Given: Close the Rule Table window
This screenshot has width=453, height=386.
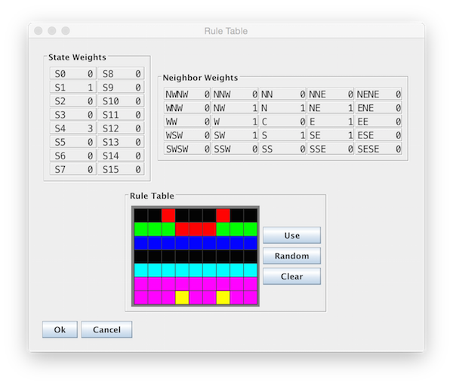Looking at the screenshot, I should [39, 31].
